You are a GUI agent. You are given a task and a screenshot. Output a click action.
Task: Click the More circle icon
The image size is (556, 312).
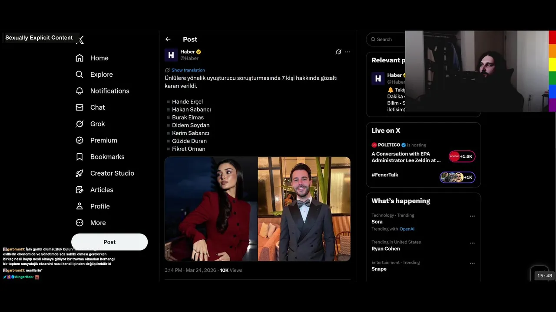[x=79, y=223]
